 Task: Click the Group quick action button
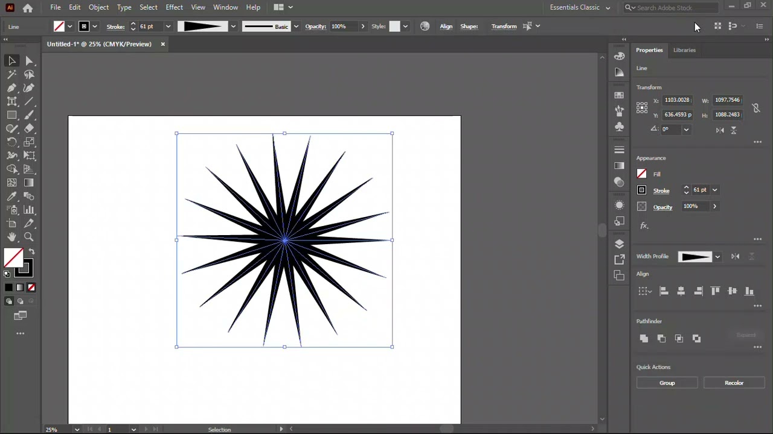[667, 383]
